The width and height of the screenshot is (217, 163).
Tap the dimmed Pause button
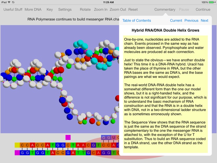click(184, 10)
